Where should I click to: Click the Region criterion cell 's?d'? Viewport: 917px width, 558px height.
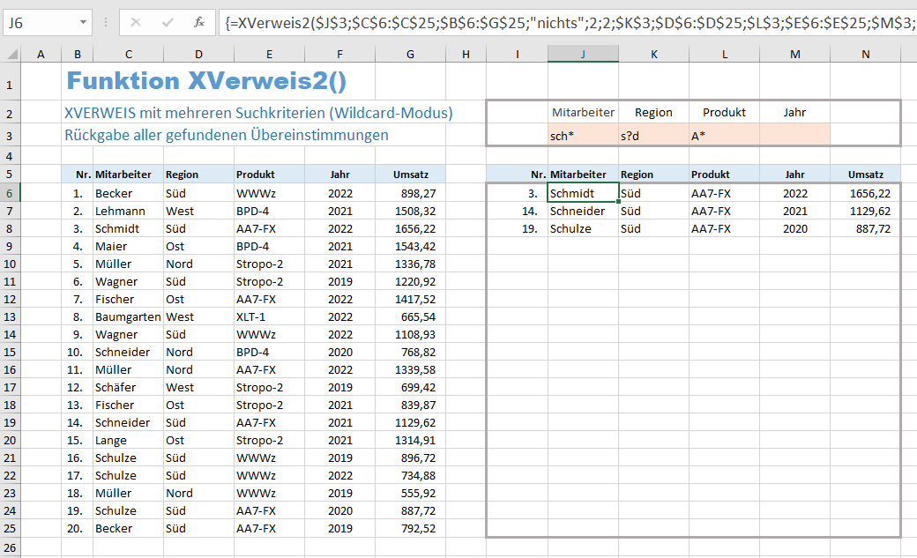point(654,136)
